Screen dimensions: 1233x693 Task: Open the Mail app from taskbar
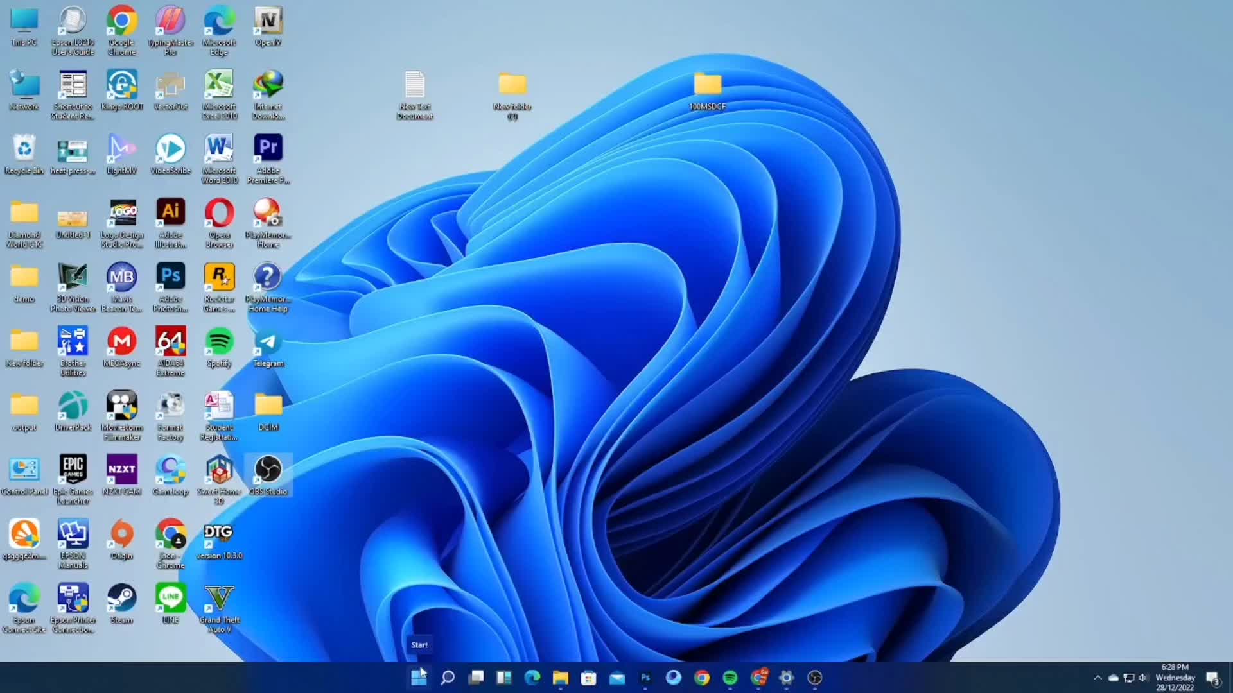pyautogui.click(x=617, y=678)
